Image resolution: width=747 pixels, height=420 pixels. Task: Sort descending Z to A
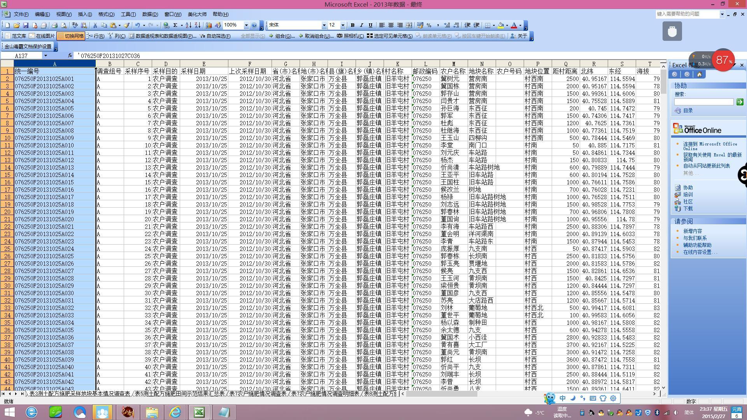click(x=198, y=25)
